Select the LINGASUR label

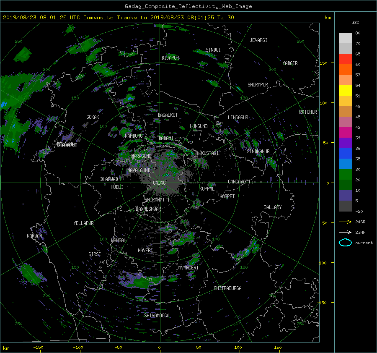pyautogui.click(x=238, y=118)
